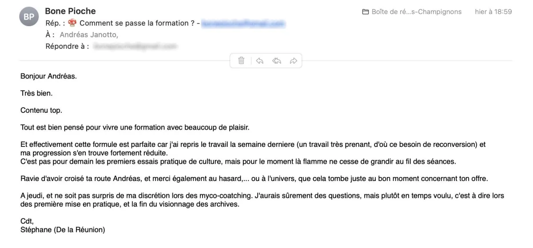Click the BP sender avatar
The image size is (533, 248).
pos(29,17)
